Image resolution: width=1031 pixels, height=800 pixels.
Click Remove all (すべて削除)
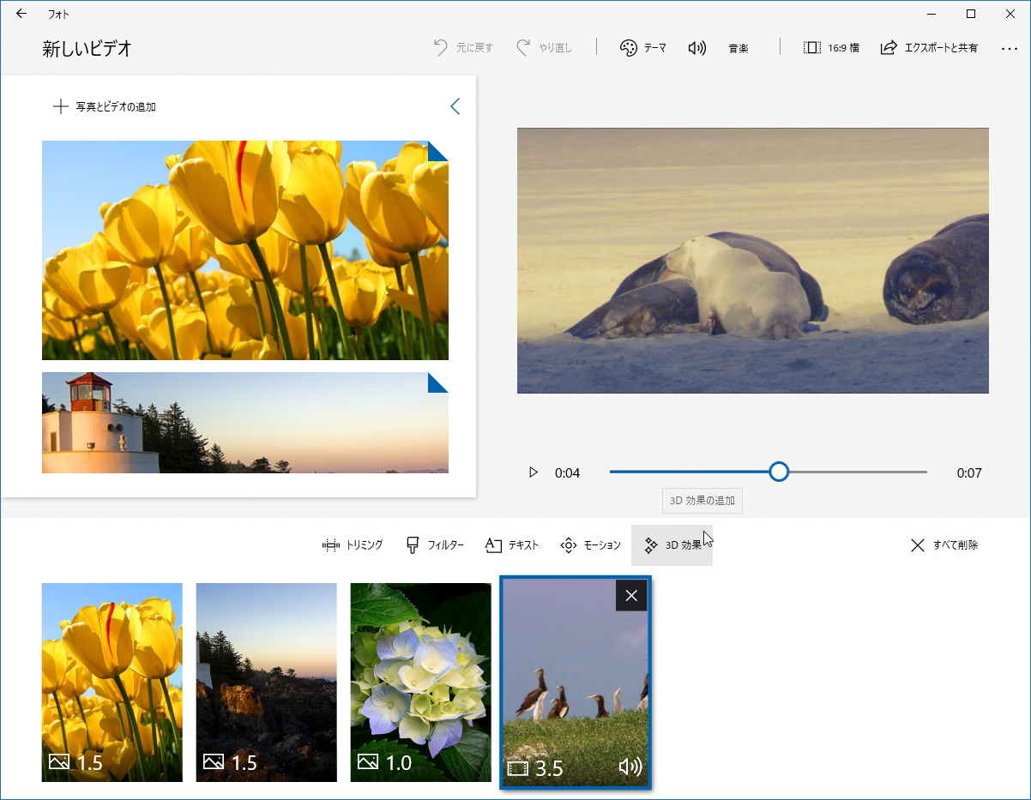944,545
